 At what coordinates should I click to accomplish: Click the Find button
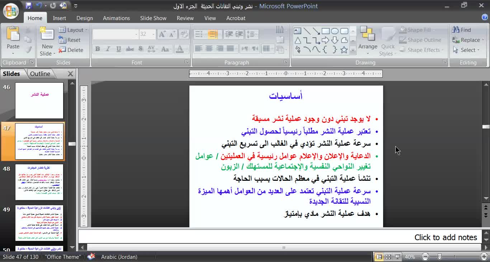pos(462,30)
